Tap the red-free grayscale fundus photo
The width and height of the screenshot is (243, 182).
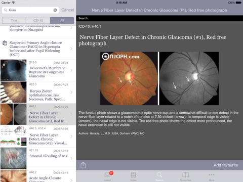(189, 78)
